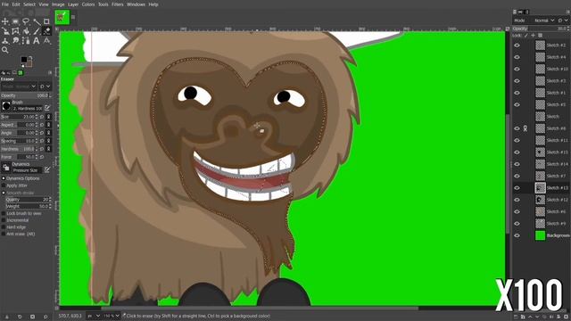Select the Eraser tool

click(x=46, y=31)
